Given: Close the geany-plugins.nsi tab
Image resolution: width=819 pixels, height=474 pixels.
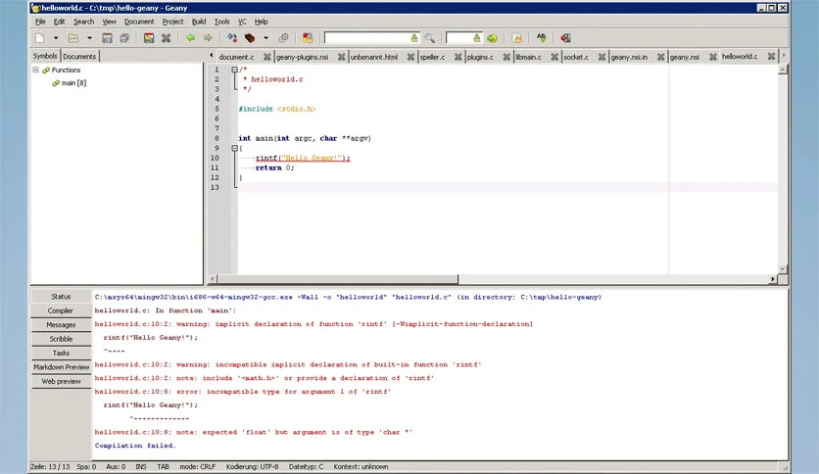Looking at the screenshot, I should click(341, 57).
